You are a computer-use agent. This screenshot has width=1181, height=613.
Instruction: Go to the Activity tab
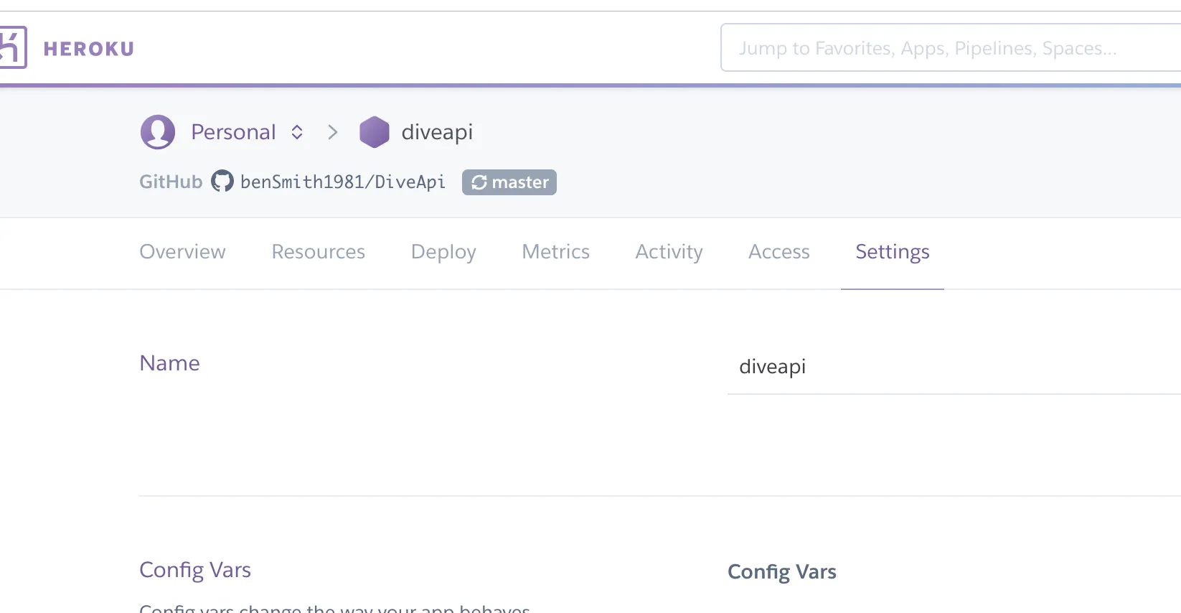coord(669,252)
